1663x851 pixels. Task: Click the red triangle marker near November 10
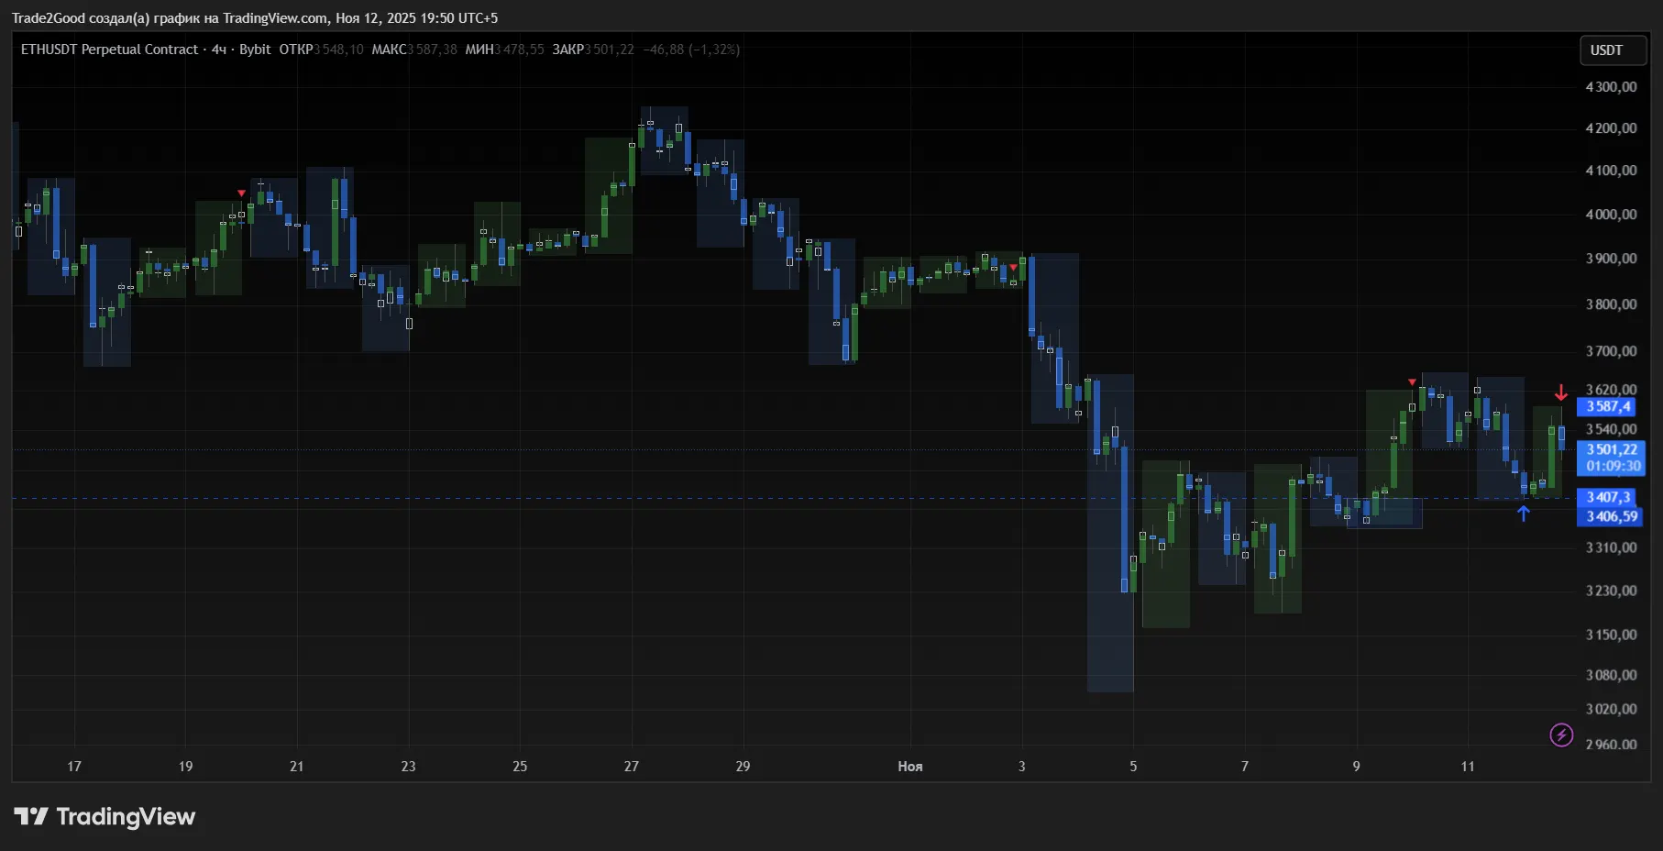1412,381
